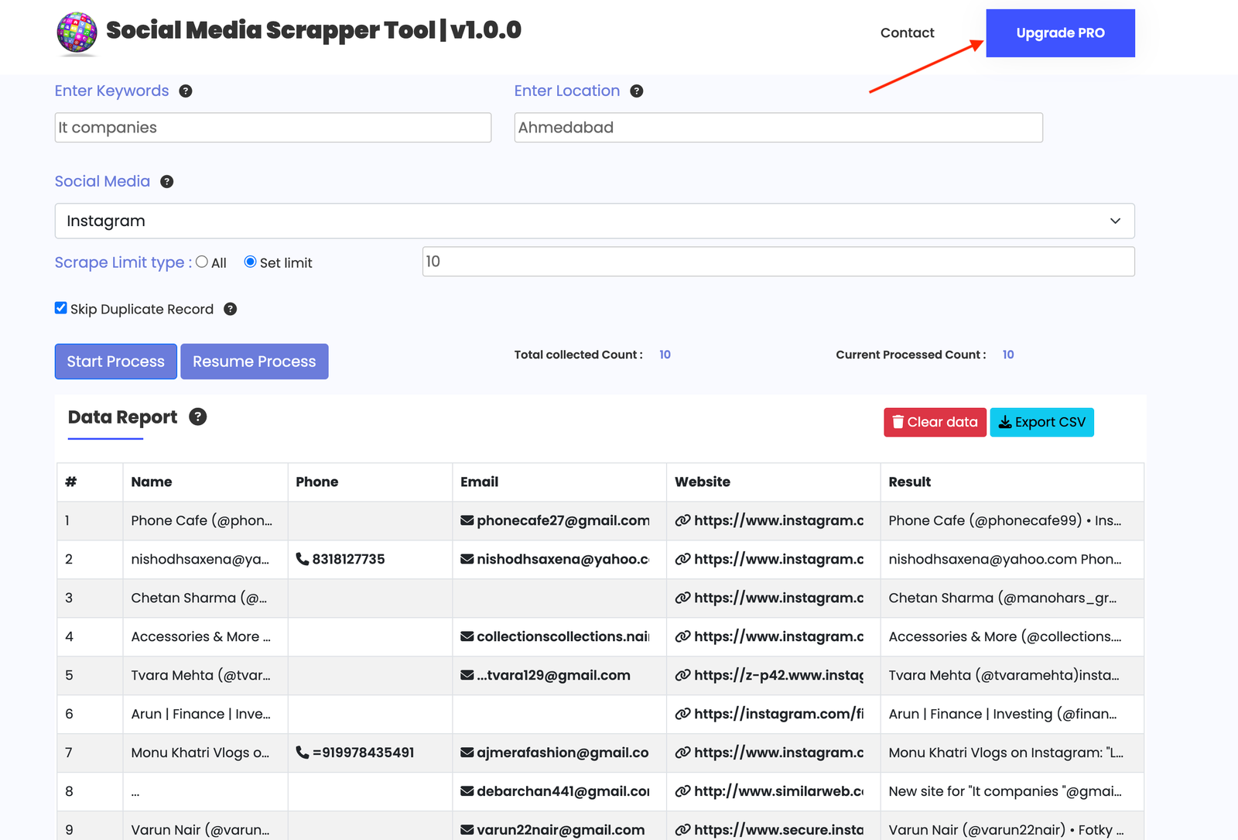Click the Scrape Limit type label
Screen dimensions: 1238x840
click(x=123, y=262)
